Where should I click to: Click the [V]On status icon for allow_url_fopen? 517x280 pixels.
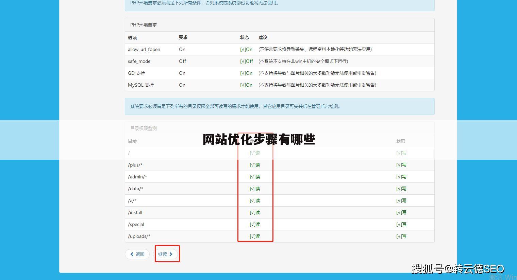pos(246,49)
